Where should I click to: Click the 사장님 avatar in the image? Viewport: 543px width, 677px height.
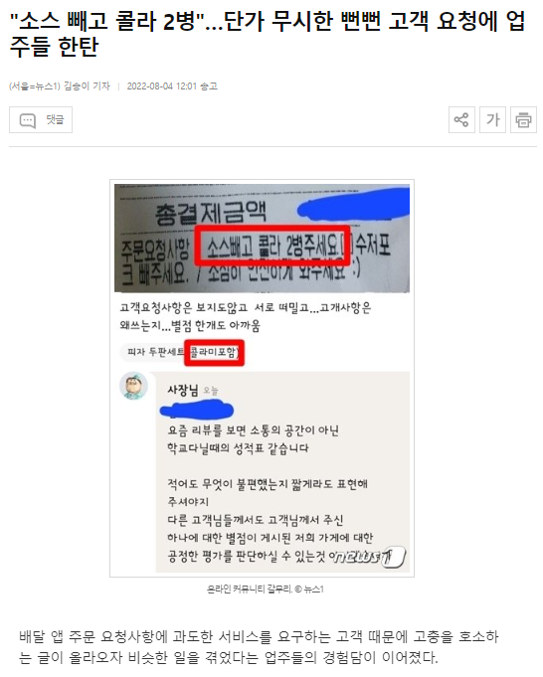click(133, 386)
